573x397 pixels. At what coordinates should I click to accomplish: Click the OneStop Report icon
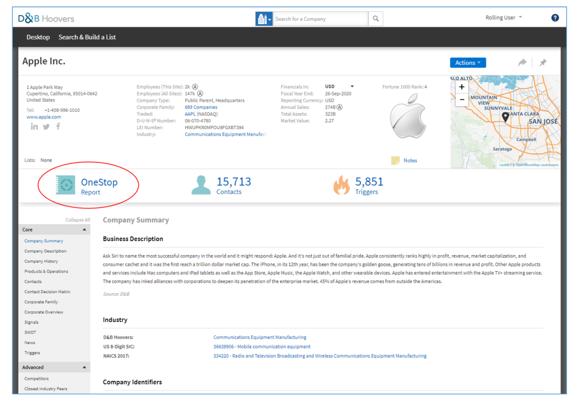[x=65, y=185]
